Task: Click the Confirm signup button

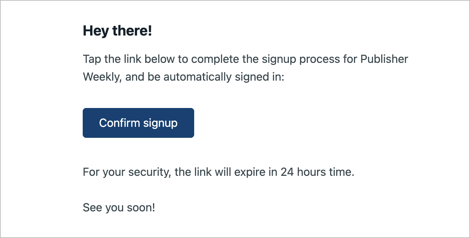Action: (x=138, y=123)
